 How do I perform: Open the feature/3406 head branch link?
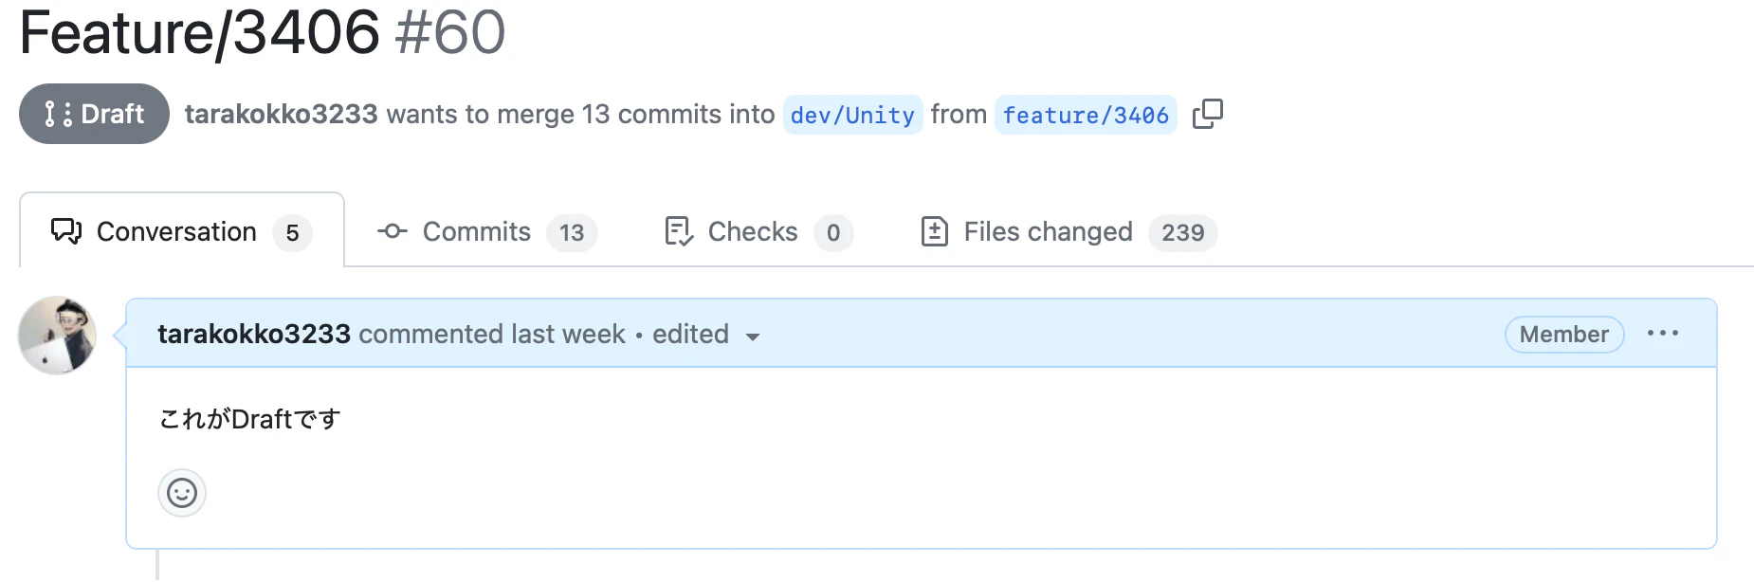(1086, 115)
